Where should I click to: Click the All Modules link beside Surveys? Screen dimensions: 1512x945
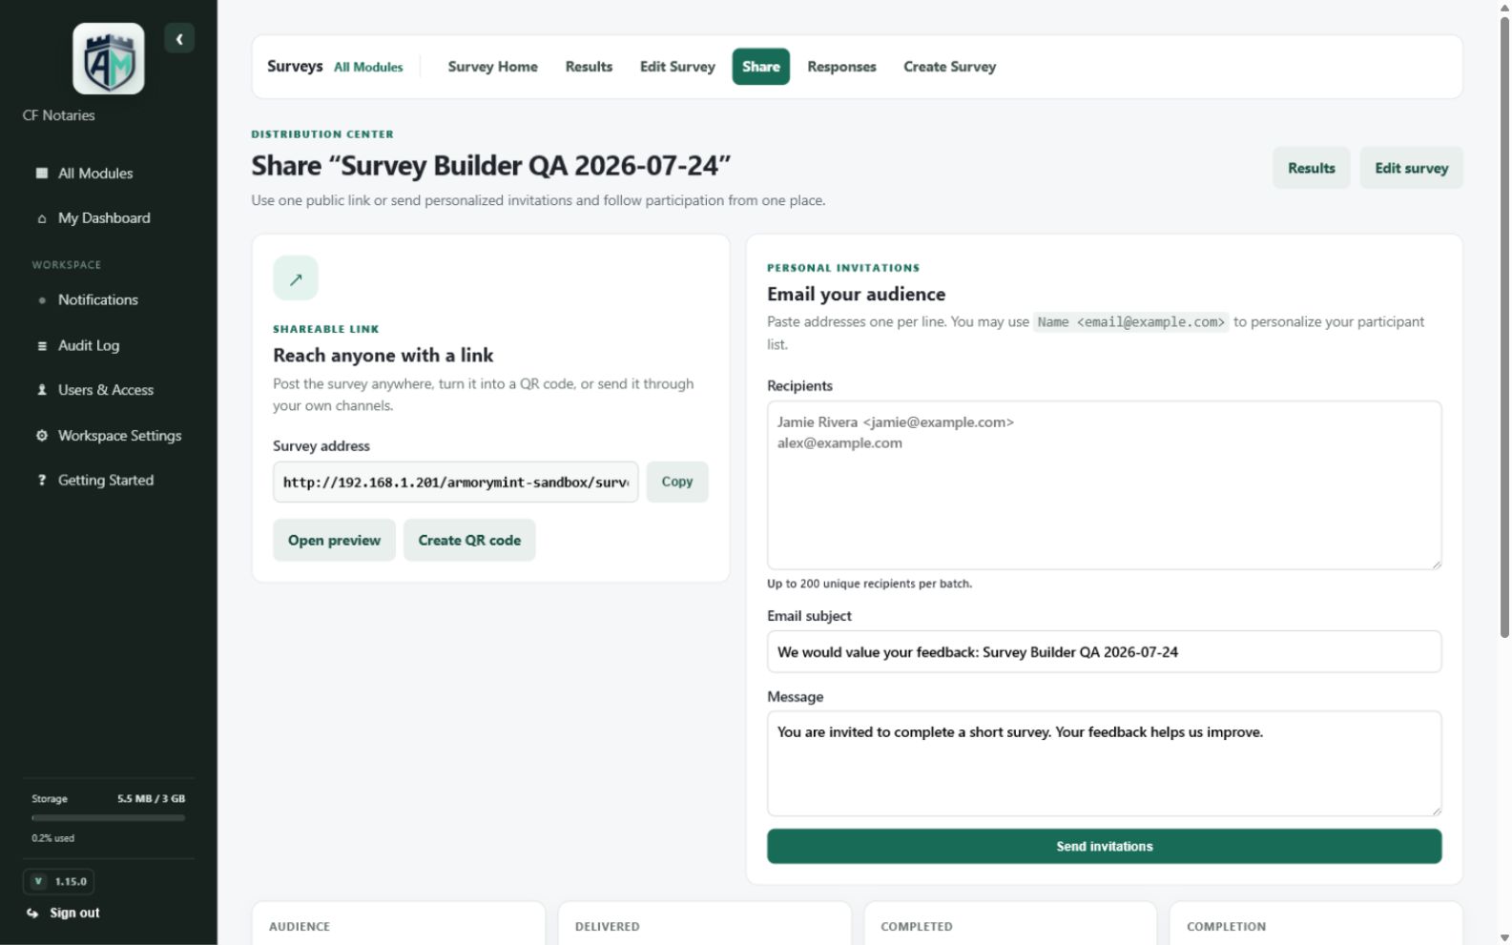(x=368, y=68)
